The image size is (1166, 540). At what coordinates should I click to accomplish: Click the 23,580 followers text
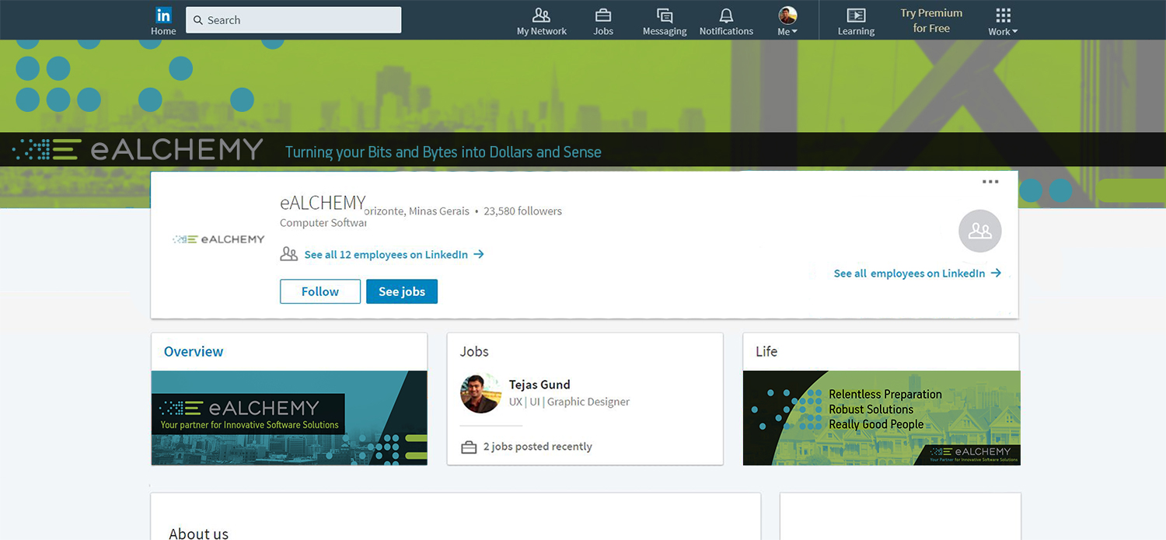pos(523,211)
